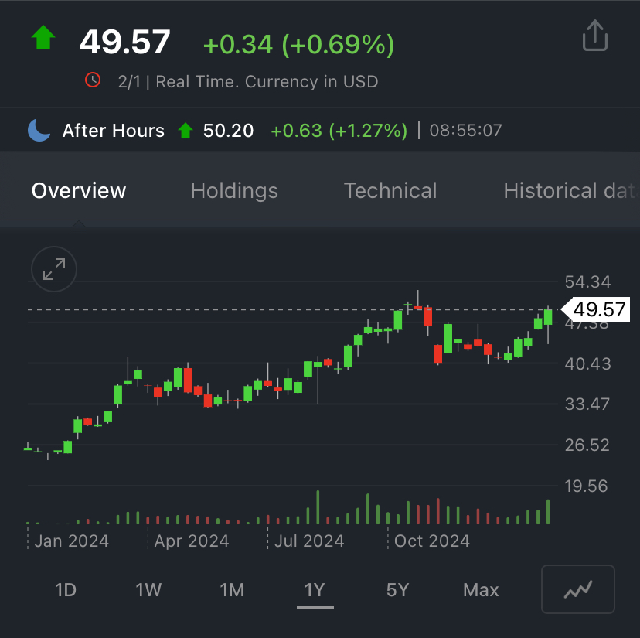The width and height of the screenshot is (640, 638).
Task: Open the chart type selector icon
Action: [578, 589]
